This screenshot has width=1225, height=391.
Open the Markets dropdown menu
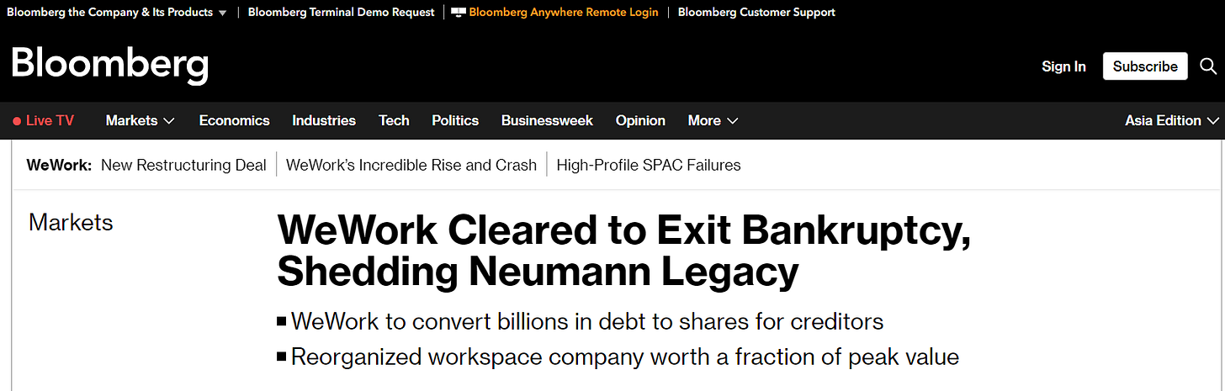click(140, 120)
